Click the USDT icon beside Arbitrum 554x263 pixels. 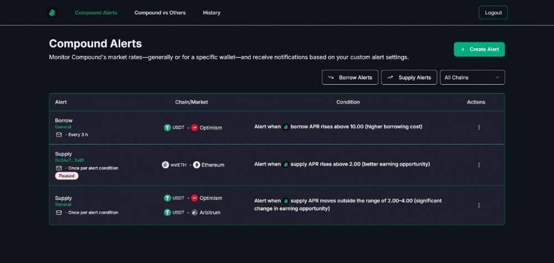click(x=167, y=213)
